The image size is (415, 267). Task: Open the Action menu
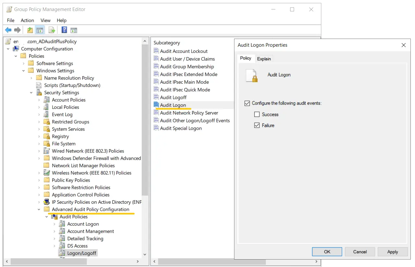click(x=27, y=20)
